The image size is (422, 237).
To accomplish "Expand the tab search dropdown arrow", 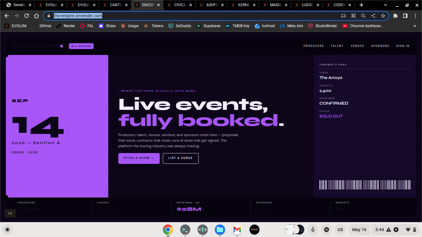I will pyautogui.click(x=386, y=5).
